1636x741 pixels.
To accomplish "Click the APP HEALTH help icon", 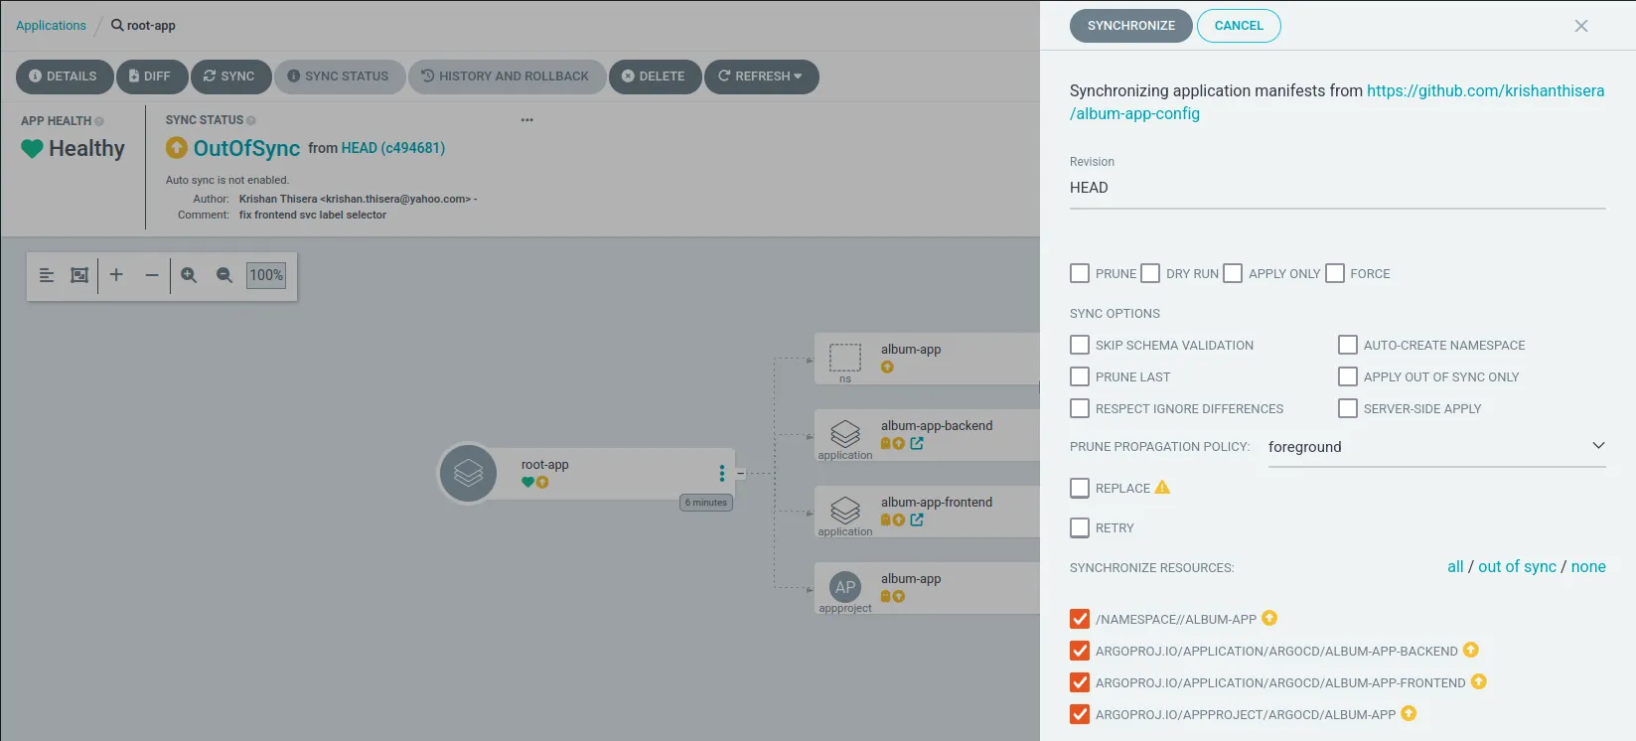I will click(99, 121).
